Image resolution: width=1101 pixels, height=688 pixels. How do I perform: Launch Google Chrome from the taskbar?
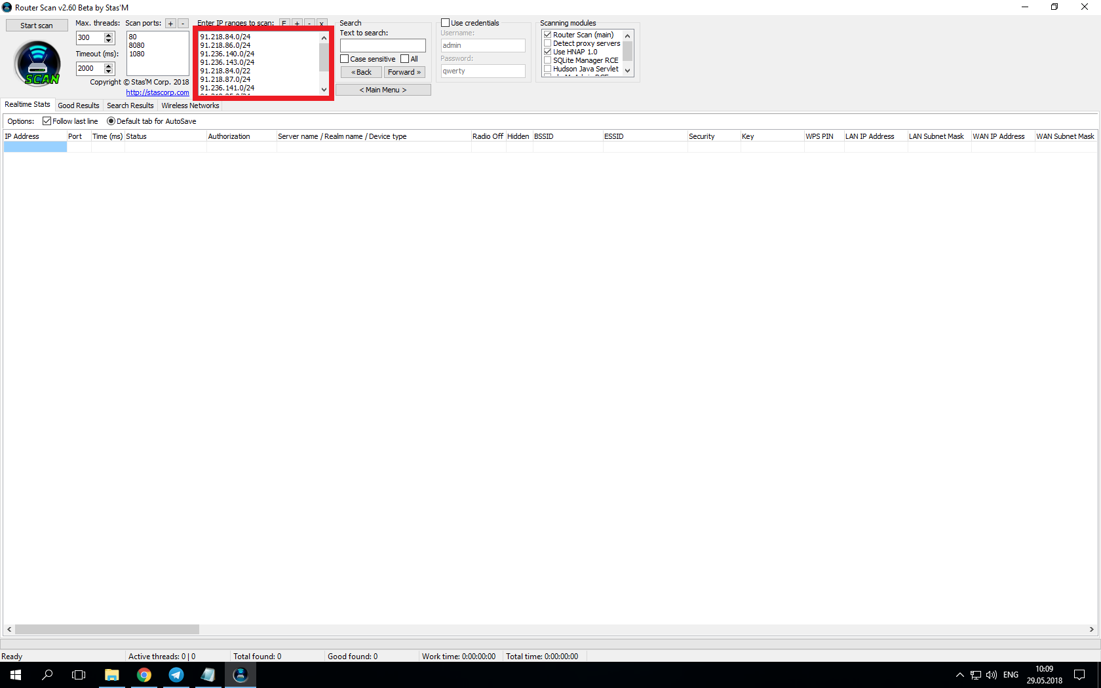(x=144, y=675)
